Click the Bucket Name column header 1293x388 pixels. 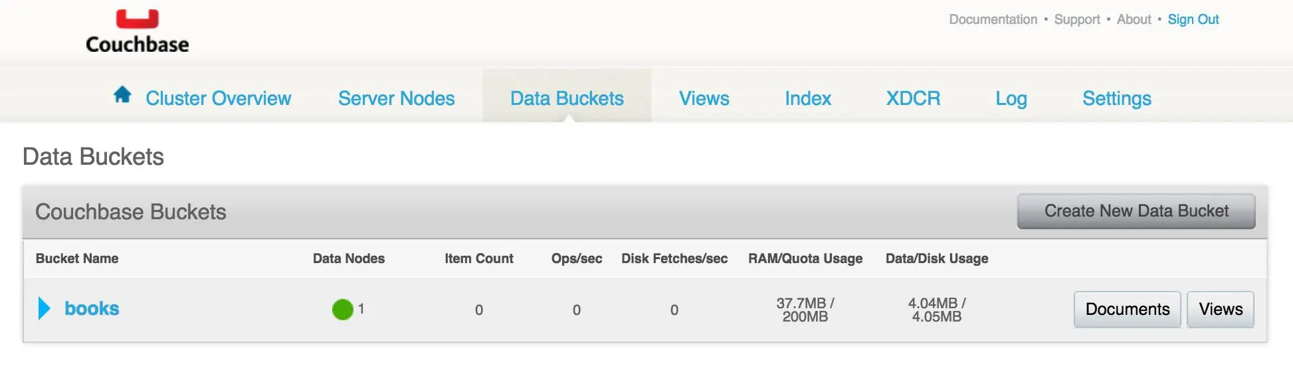click(77, 258)
